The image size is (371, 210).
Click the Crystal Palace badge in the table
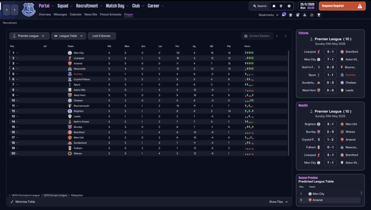[70, 79]
